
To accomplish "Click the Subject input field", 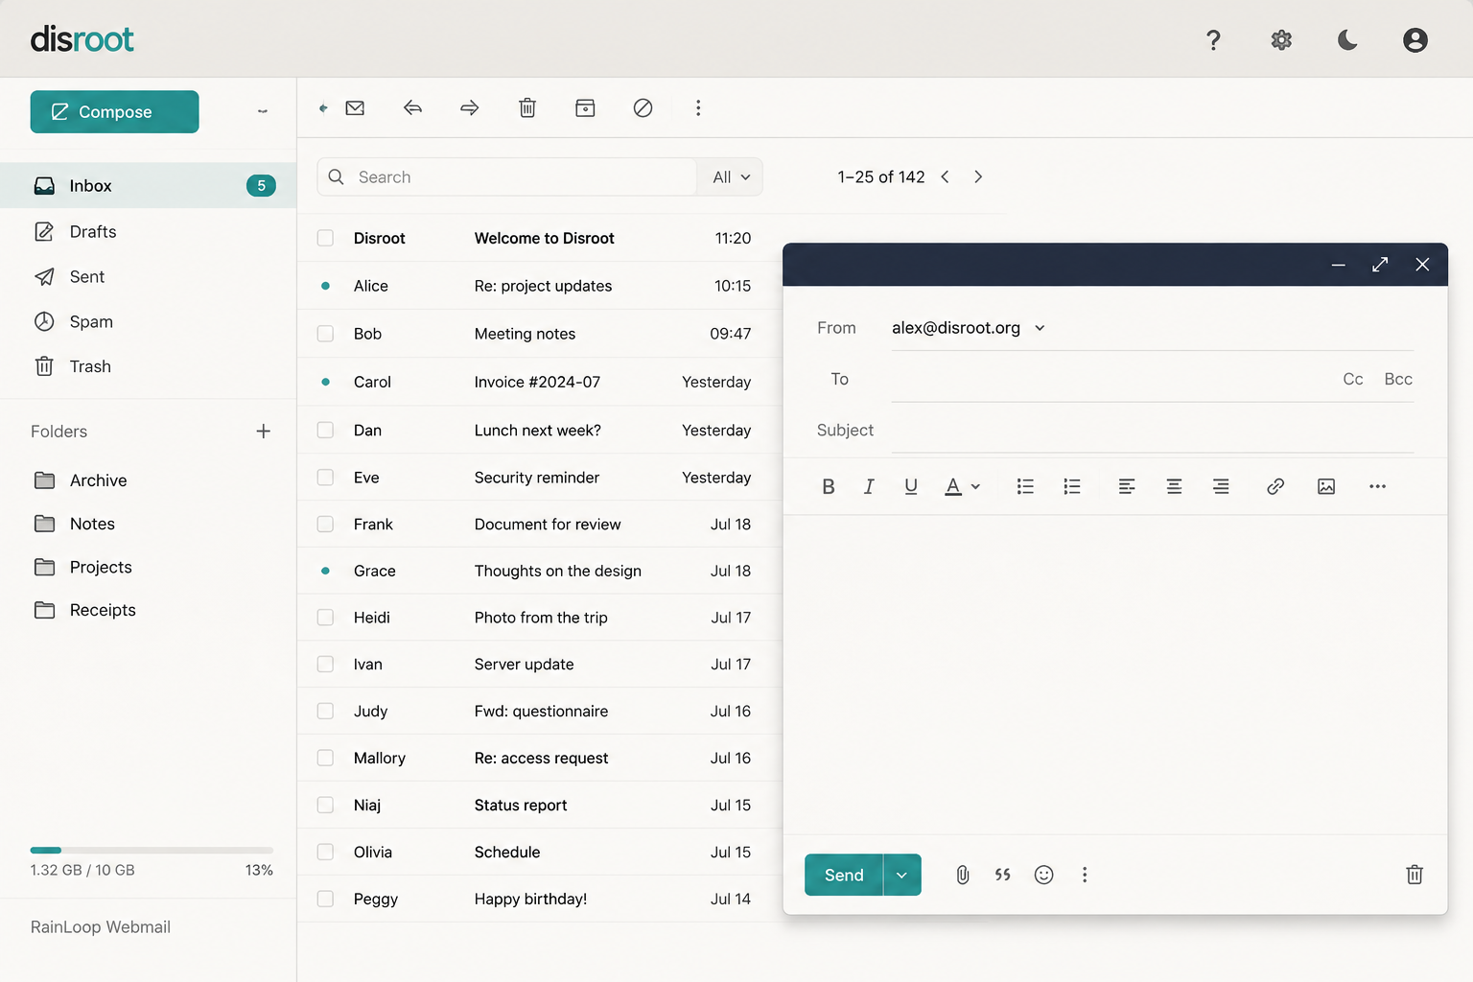I will pos(1153,431).
